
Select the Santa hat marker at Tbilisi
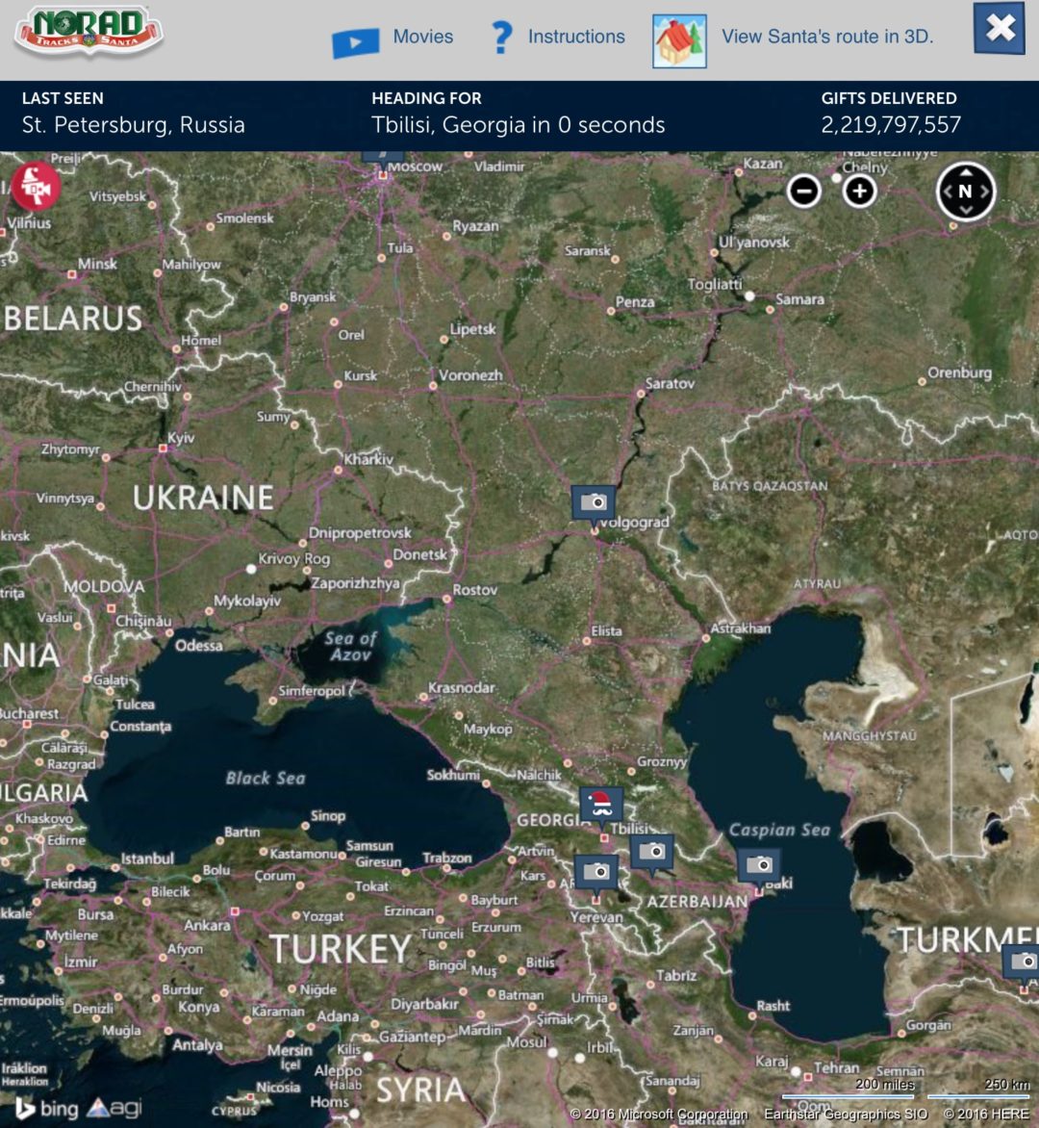(x=601, y=805)
